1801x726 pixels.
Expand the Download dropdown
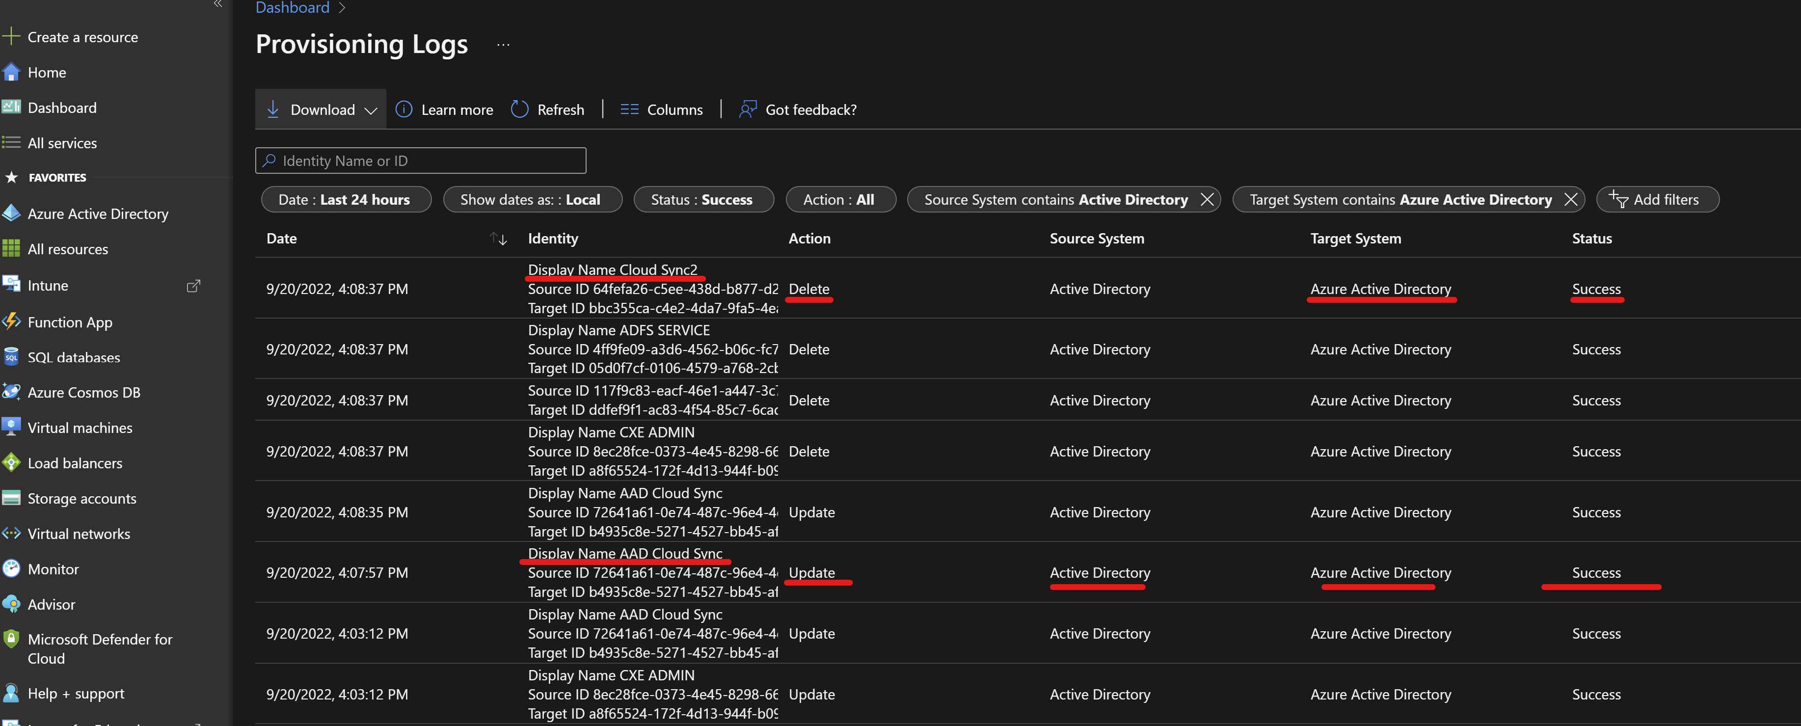(x=371, y=110)
